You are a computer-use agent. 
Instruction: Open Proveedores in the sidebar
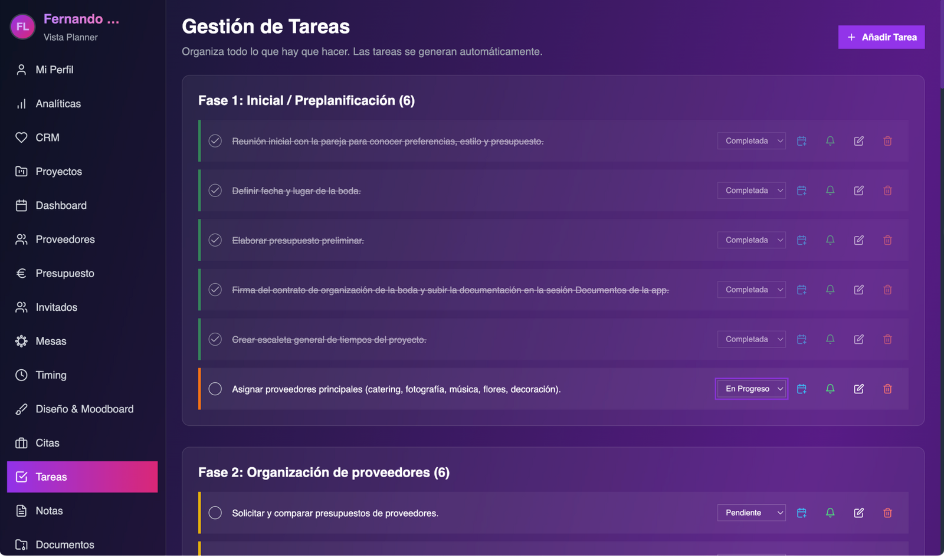point(65,239)
